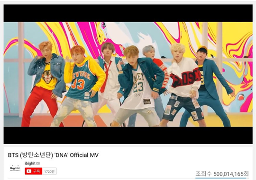The width and height of the screenshot is (256, 180).
Task: Click the dancer wearing the yellow cap
Action: [208, 85]
